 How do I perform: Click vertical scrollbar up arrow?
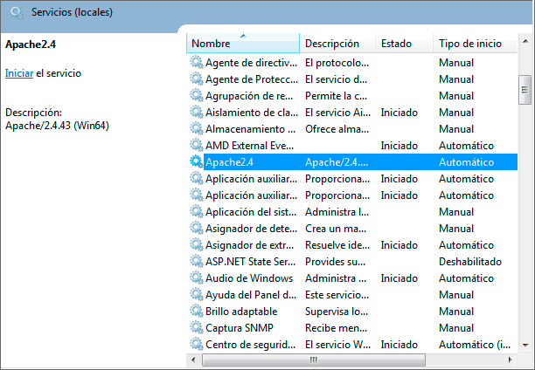tap(525, 41)
